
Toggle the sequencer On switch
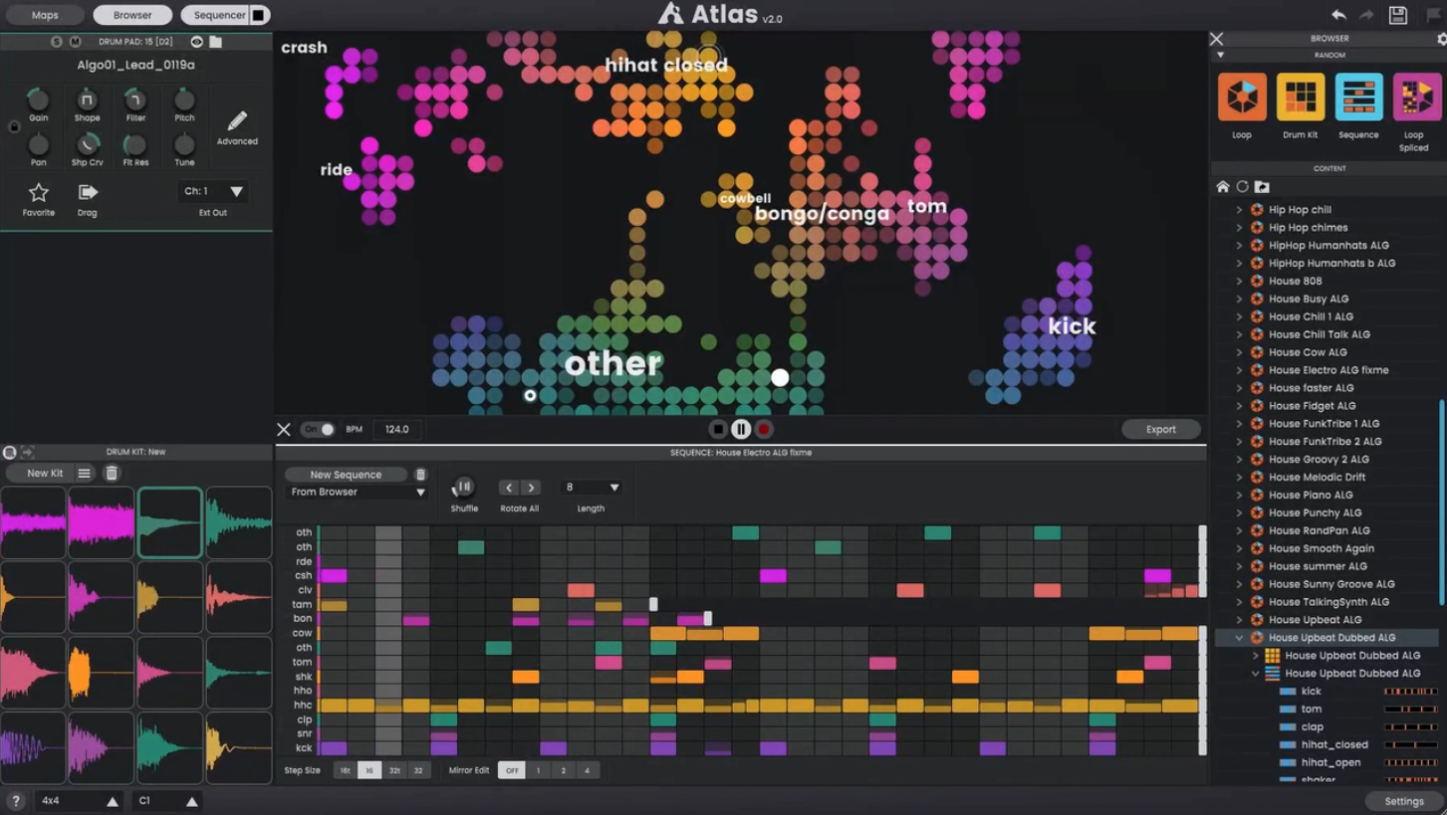coord(319,429)
